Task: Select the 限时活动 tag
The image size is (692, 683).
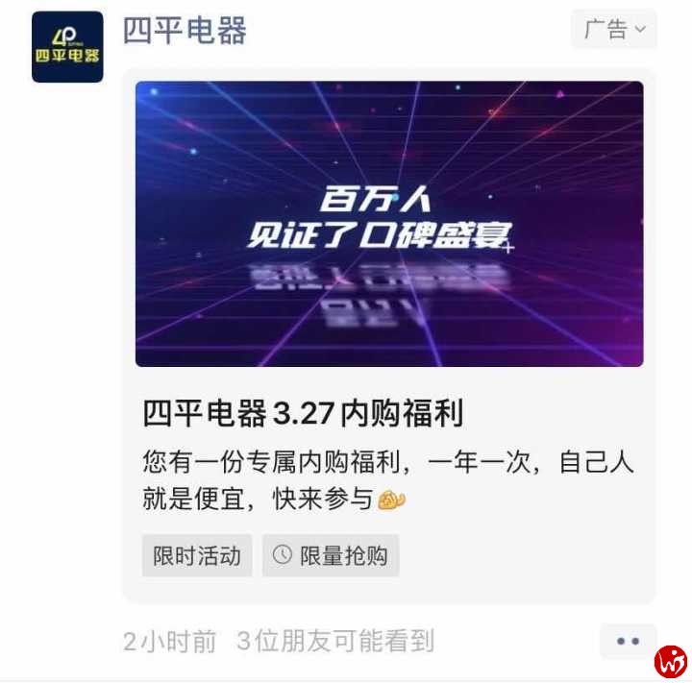Action: [197, 555]
